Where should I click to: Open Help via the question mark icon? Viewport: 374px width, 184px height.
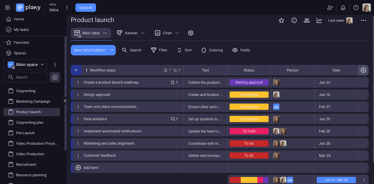coord(356,7)
